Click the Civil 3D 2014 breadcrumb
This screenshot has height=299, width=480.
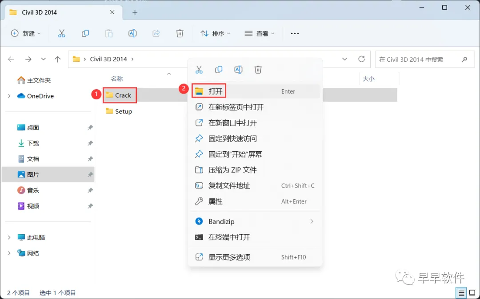[x=108, y=59]
